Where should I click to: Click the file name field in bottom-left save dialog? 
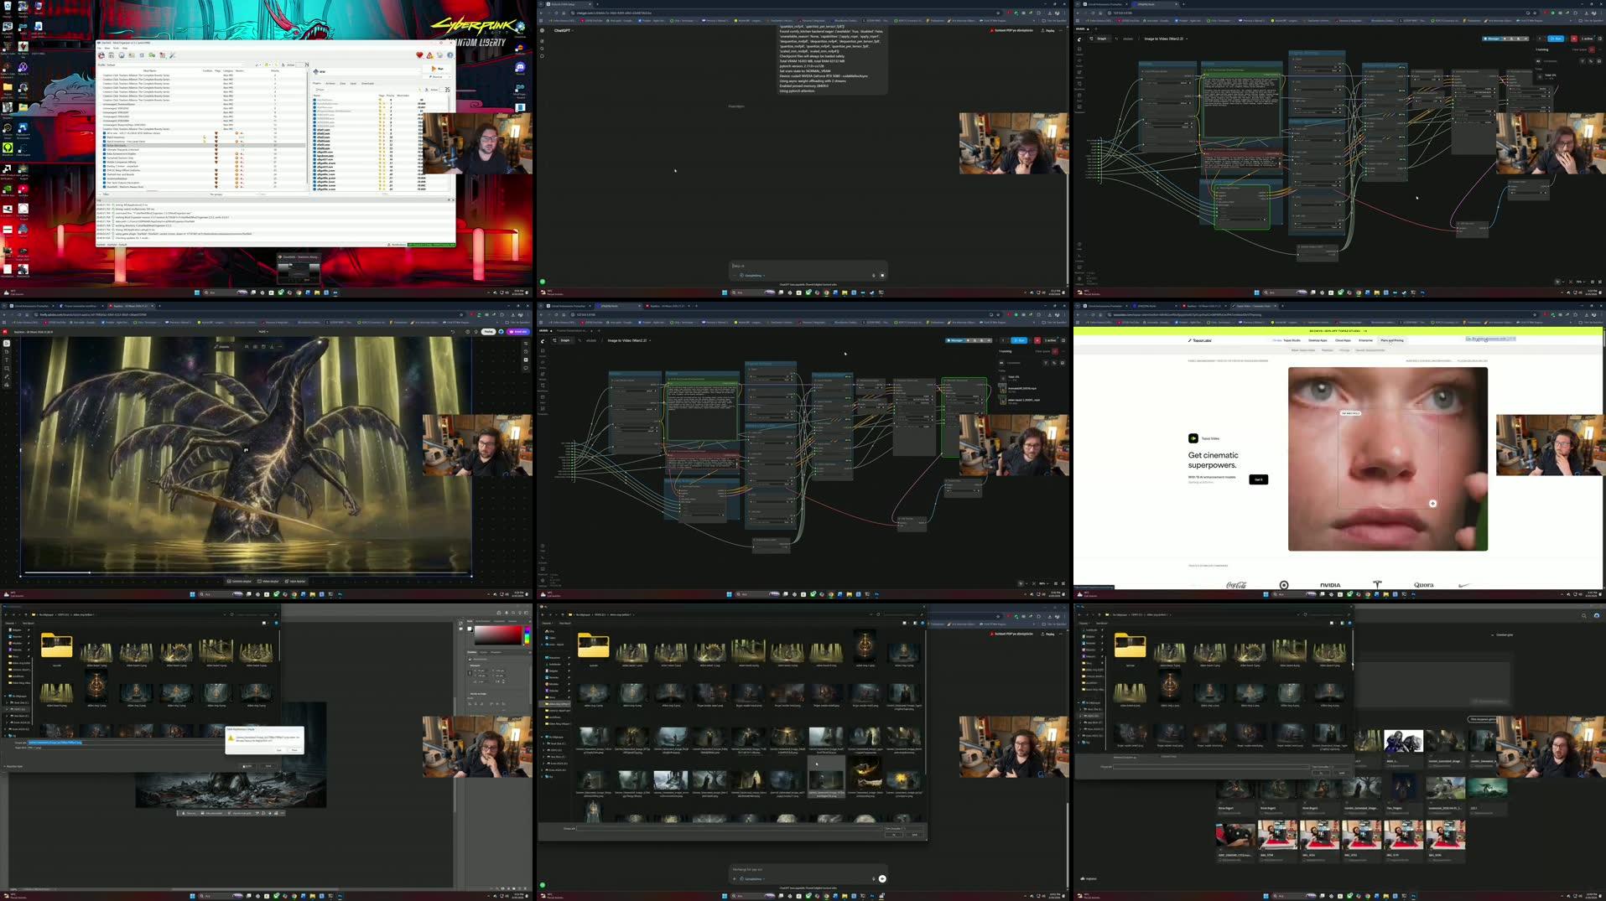tap(126, 742)
